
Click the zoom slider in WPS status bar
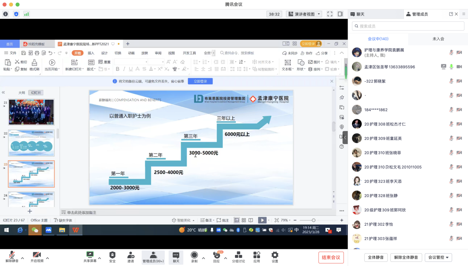(x=314, y=220)
